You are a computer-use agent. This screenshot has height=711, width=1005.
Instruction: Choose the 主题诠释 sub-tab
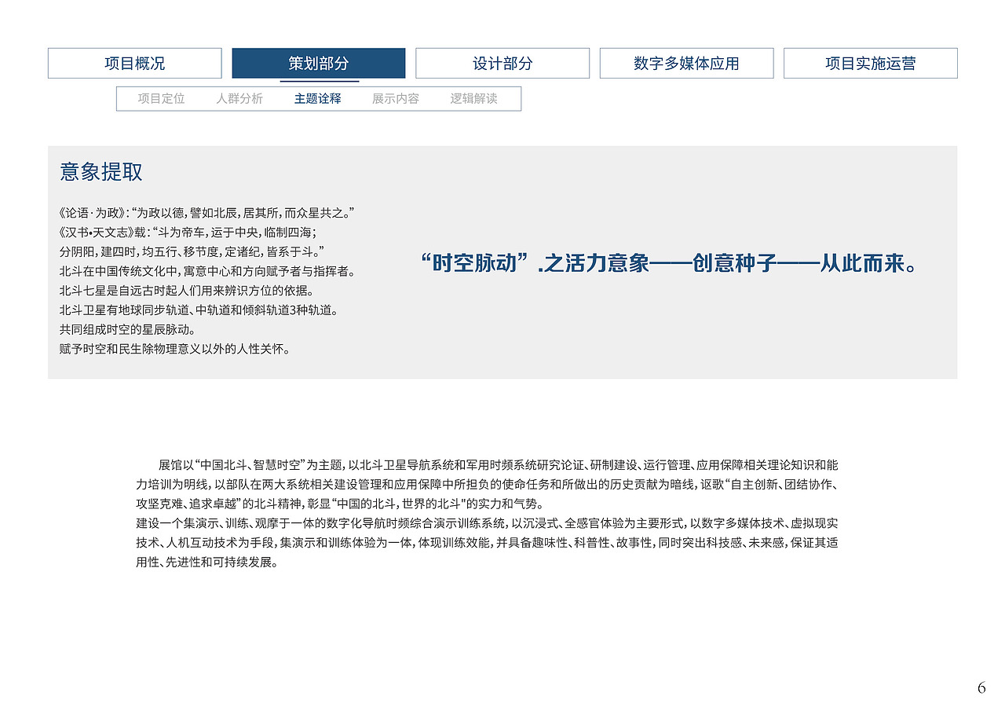click(318, 99)
